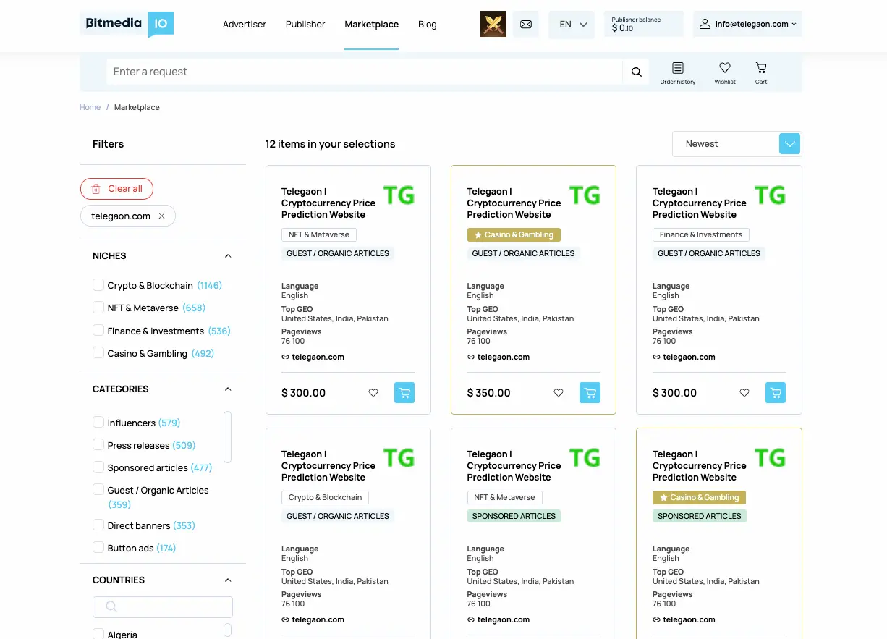
Task: Check the Sponsored articles category
Action: [98, 467]
